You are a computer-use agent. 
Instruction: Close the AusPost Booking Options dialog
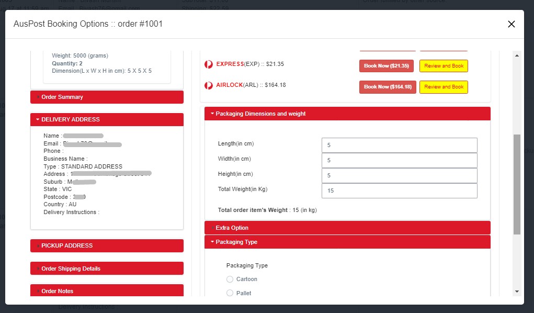click(511, 24)
